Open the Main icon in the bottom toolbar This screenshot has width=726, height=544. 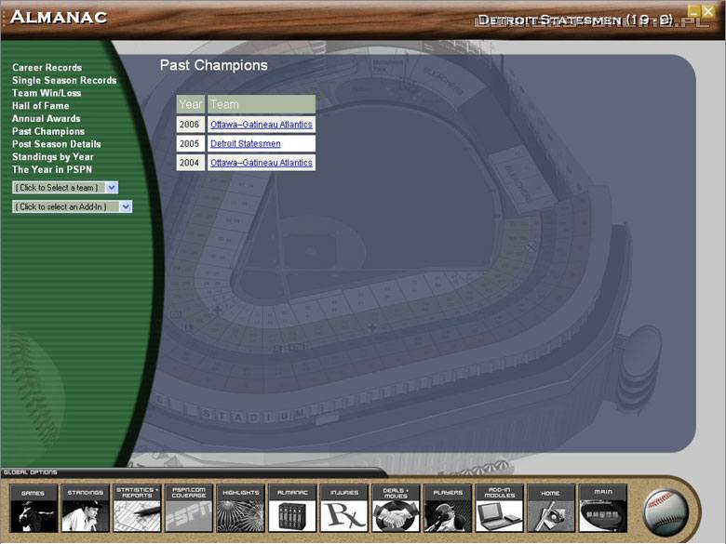tap(603, 508)
